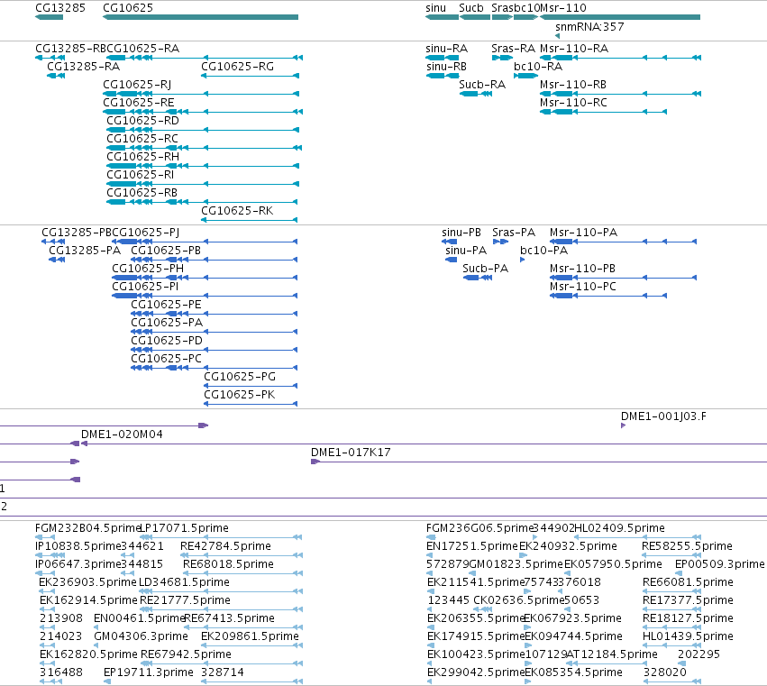
Task: Select protein CG10625-PK
Action: (251, 404)
